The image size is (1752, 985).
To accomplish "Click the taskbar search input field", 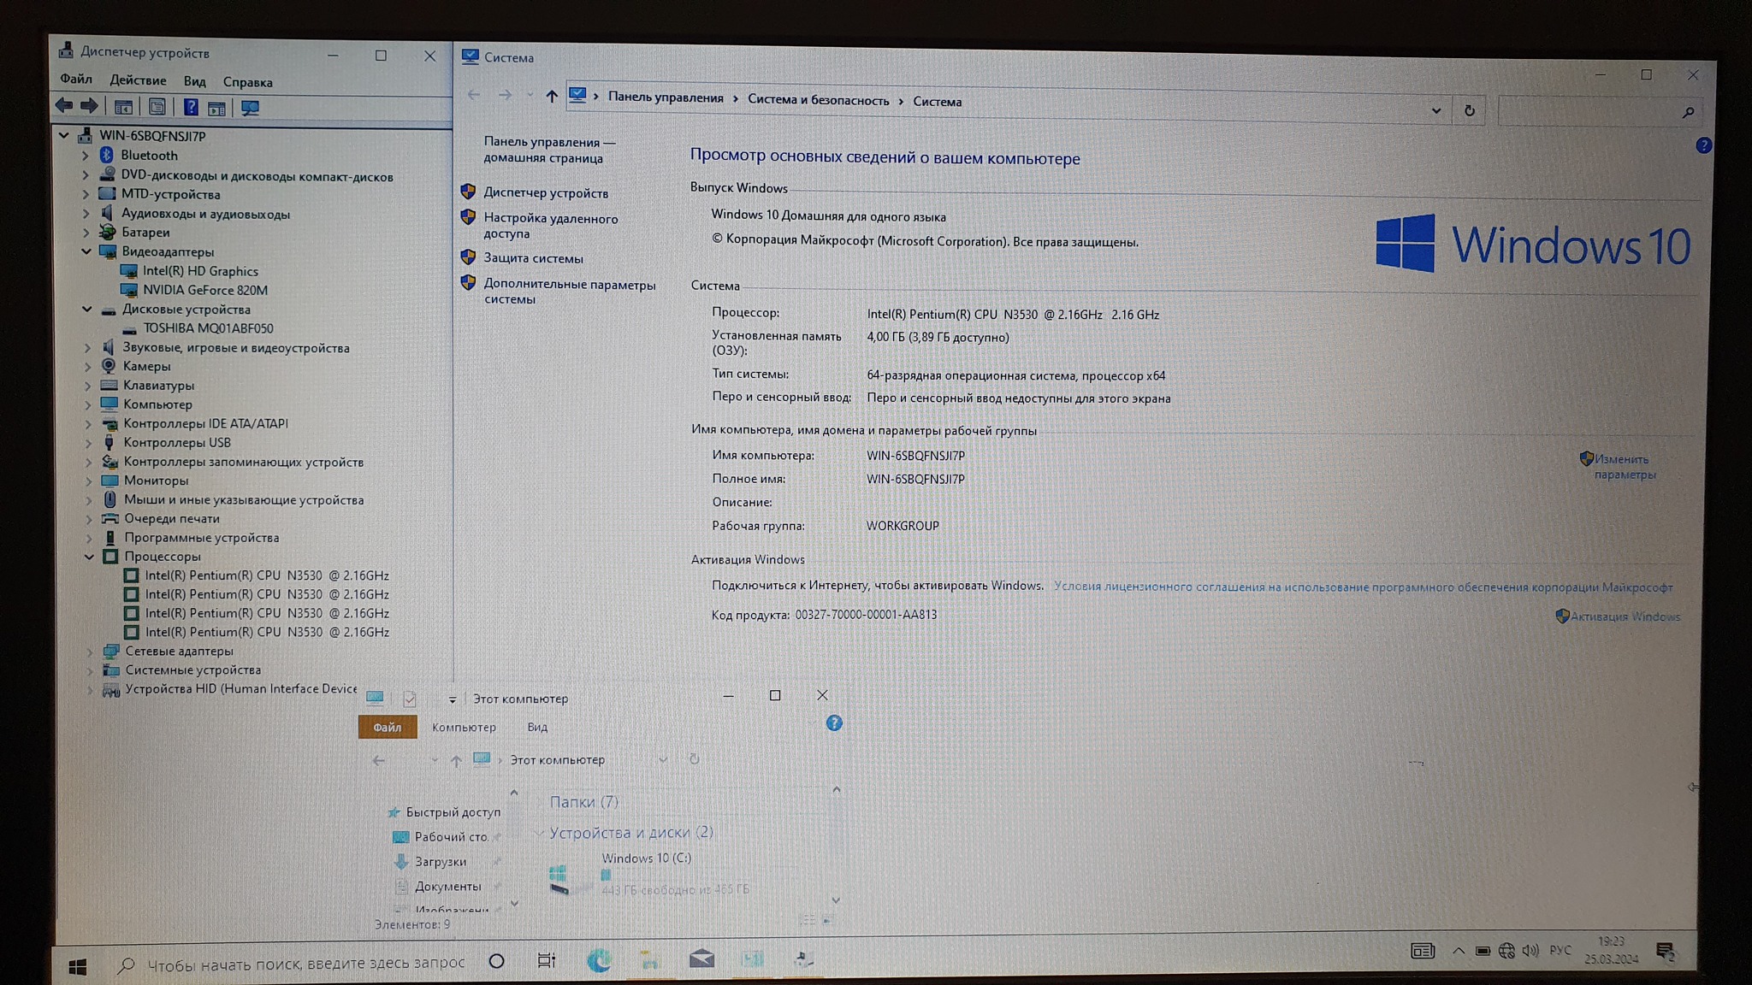I will (305, 964).
